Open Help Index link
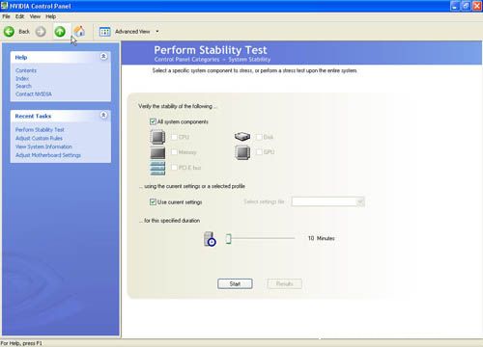483x347 pixels. (x=22, y=78)
